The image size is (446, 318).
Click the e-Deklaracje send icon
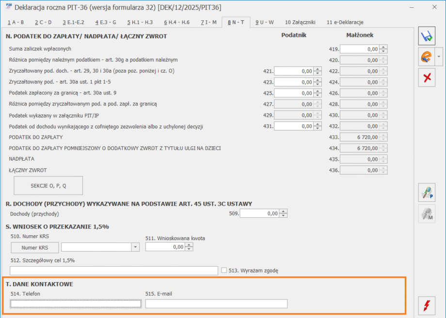coord(427,57)
